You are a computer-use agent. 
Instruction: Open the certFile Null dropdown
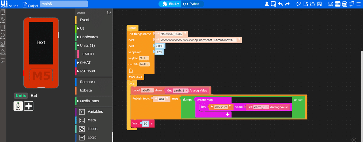(145, 64)
